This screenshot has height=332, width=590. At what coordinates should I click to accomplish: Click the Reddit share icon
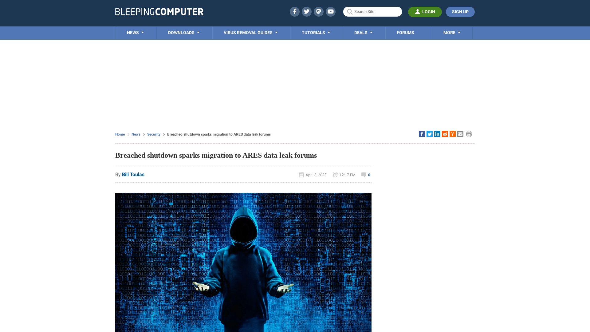click(x=445, y=134)
